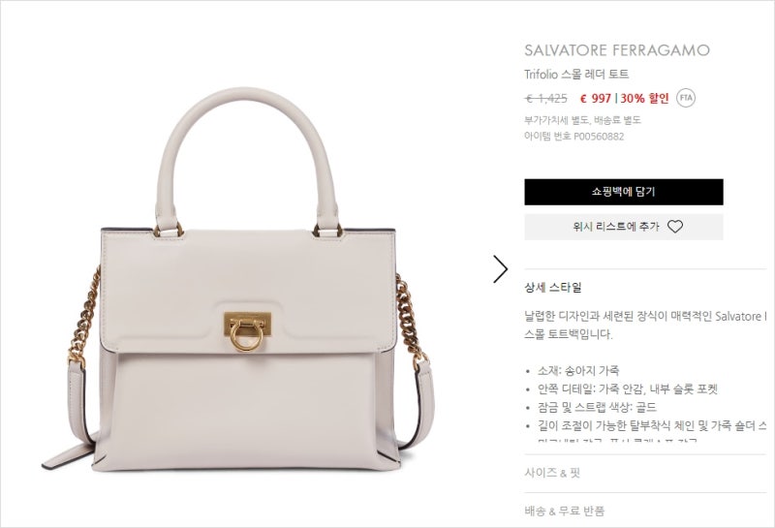Image resolution: width=775 pixels, height=528 pixels.
Task: Click the 길이 조절이 가능한 strap bullet
Action: (x=652, y=425)
